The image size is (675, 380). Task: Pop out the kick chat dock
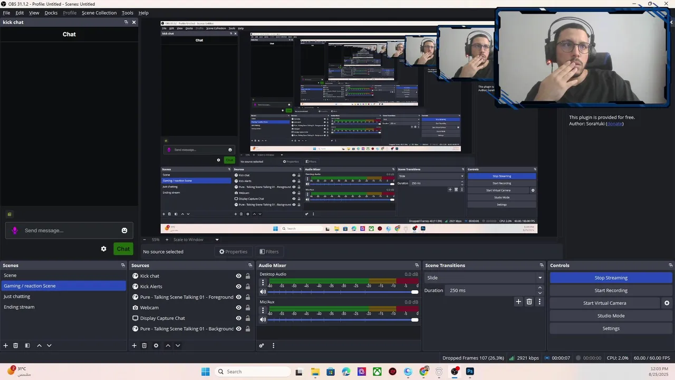[x=126, y=22]
